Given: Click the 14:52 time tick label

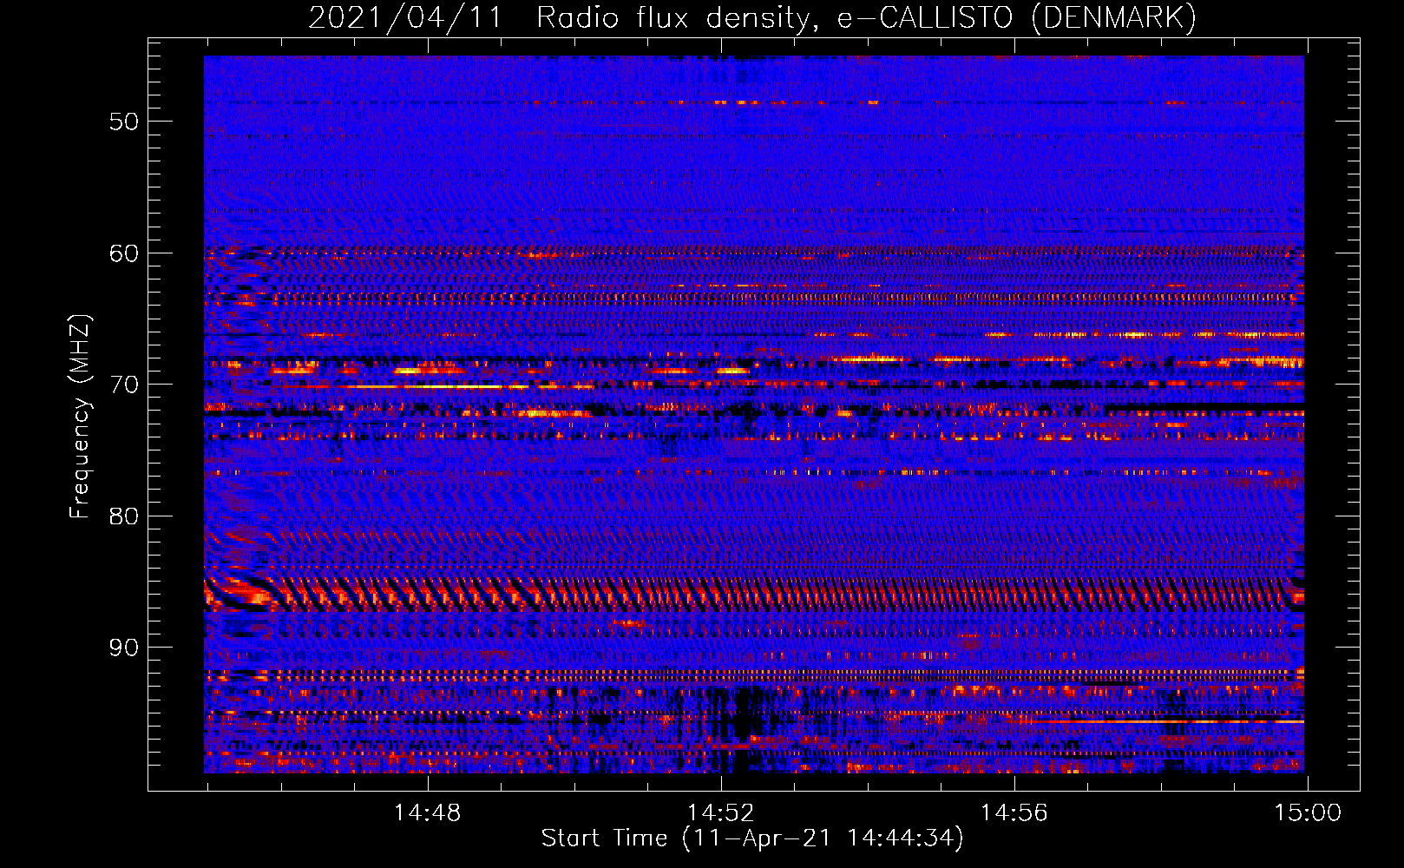Looking at the screenshot, I should (x=721, y=813).
